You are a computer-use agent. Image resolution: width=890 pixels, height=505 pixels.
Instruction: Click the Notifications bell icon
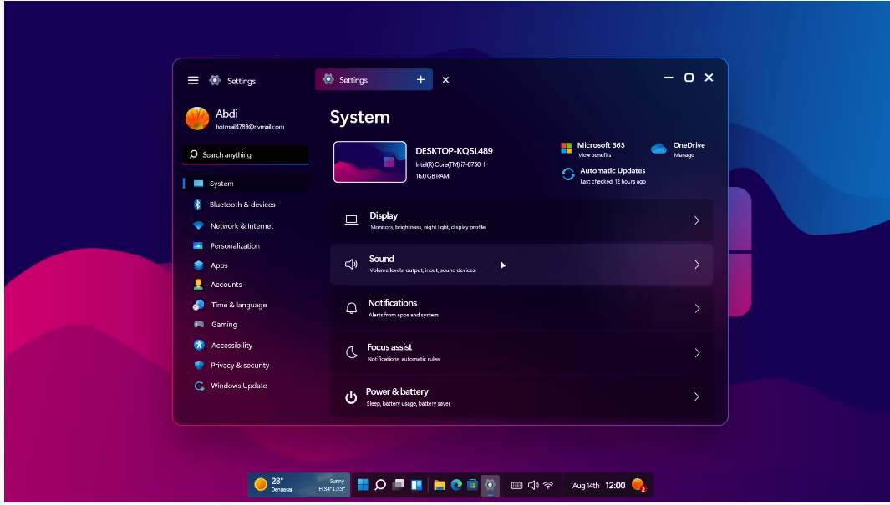[351, 308]
